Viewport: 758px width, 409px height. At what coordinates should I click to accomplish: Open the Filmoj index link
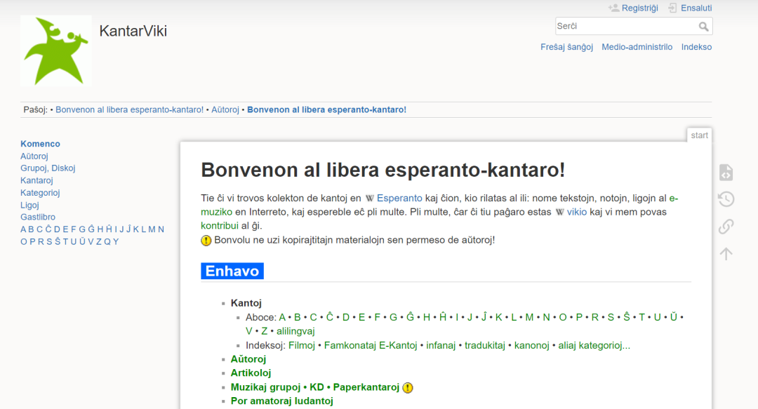click(302, 345)
